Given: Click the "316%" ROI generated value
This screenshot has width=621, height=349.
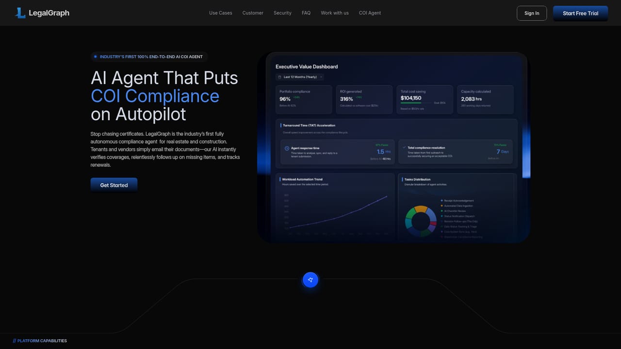Looking at the screenshot, I should pyautogui.click(x=346, y=99).
